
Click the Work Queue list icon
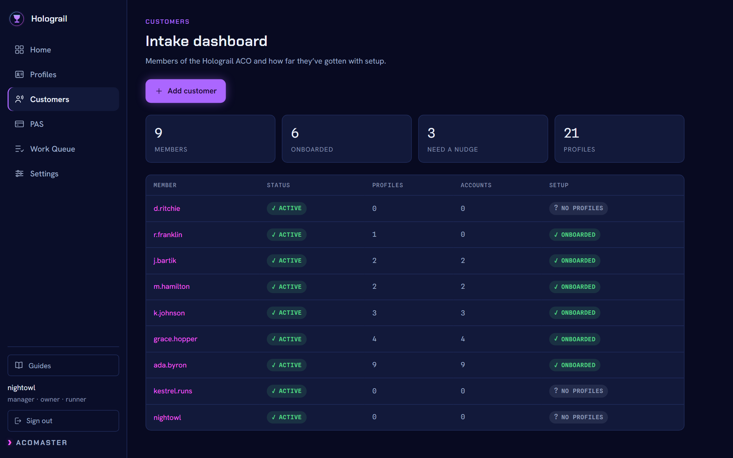point(19,149)
